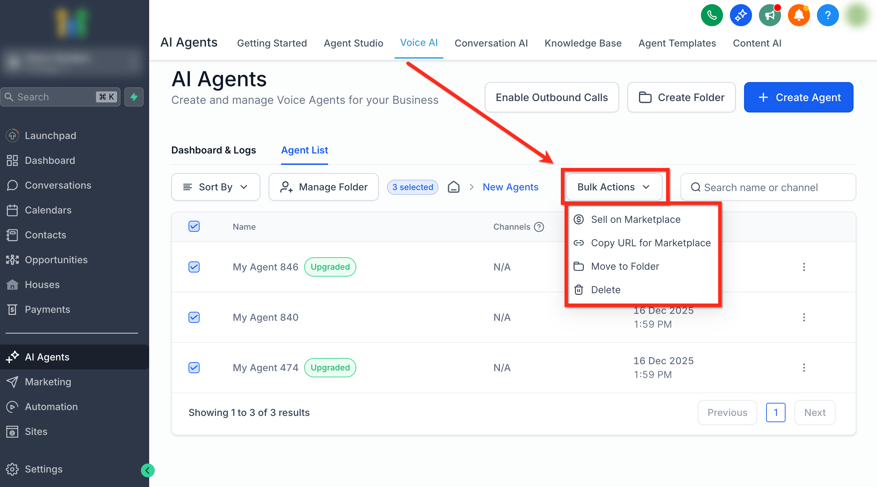
Task: Click the Create Agent button
Action: [798, 97]
